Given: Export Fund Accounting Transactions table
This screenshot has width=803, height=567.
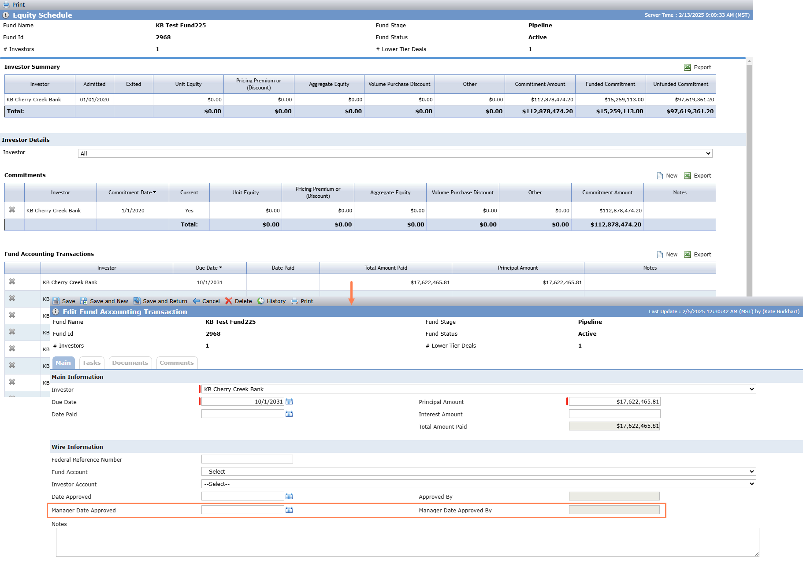Looking at the screenshot, I should click(x=697, y=255).
